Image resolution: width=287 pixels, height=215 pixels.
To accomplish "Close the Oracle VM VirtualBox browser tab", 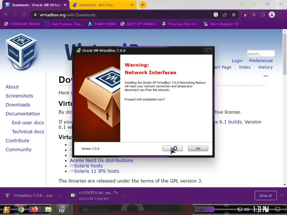I will click(x=65, y=5).
